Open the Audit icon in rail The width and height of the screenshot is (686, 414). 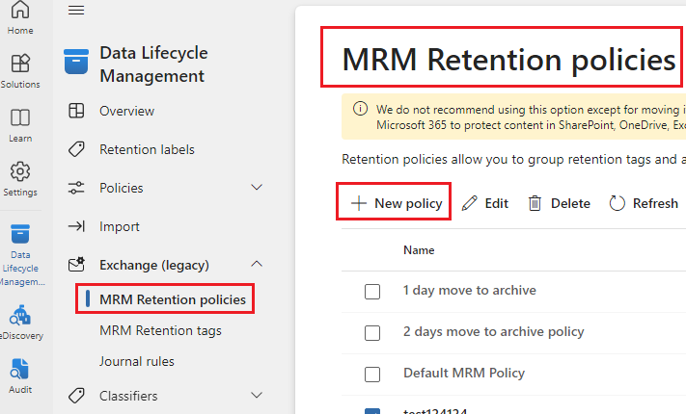point(20,370)
